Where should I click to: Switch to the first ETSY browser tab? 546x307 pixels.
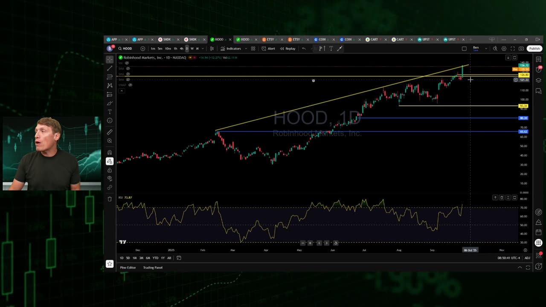click(x=271, y=40)
